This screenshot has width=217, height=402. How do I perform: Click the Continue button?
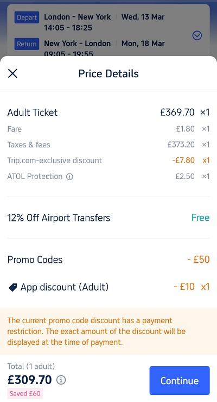click(180, 380)
